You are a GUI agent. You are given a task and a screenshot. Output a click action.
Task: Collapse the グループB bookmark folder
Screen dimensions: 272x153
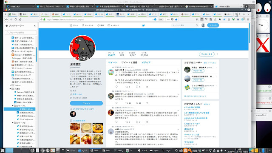point(13,123)
